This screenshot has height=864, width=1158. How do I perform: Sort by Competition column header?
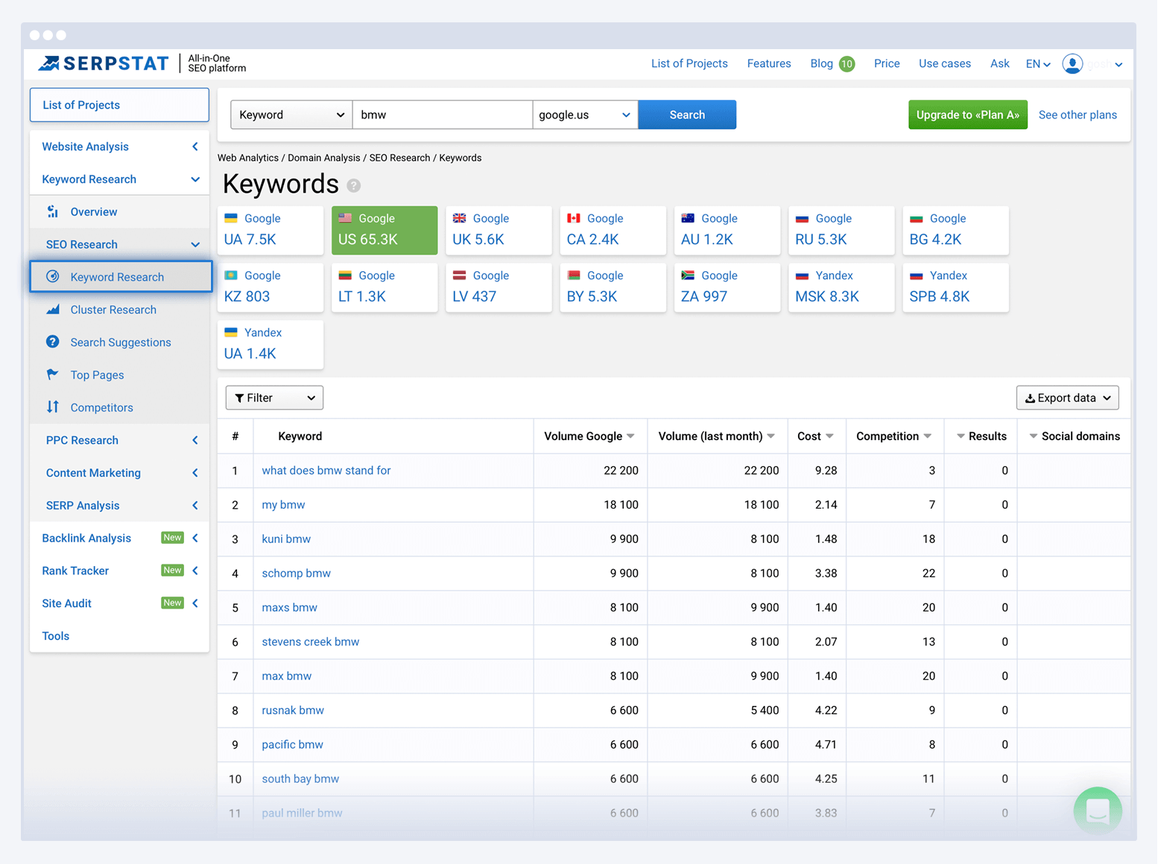click(x=893, y=436)
